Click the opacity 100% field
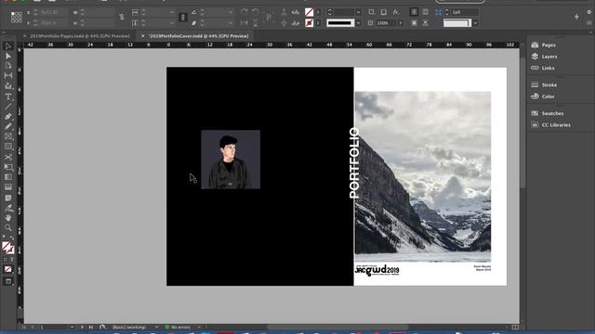 386,23
